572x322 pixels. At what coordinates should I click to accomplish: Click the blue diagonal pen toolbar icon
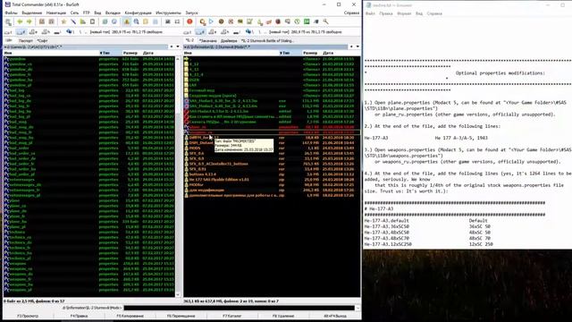(x=73, y=21)
